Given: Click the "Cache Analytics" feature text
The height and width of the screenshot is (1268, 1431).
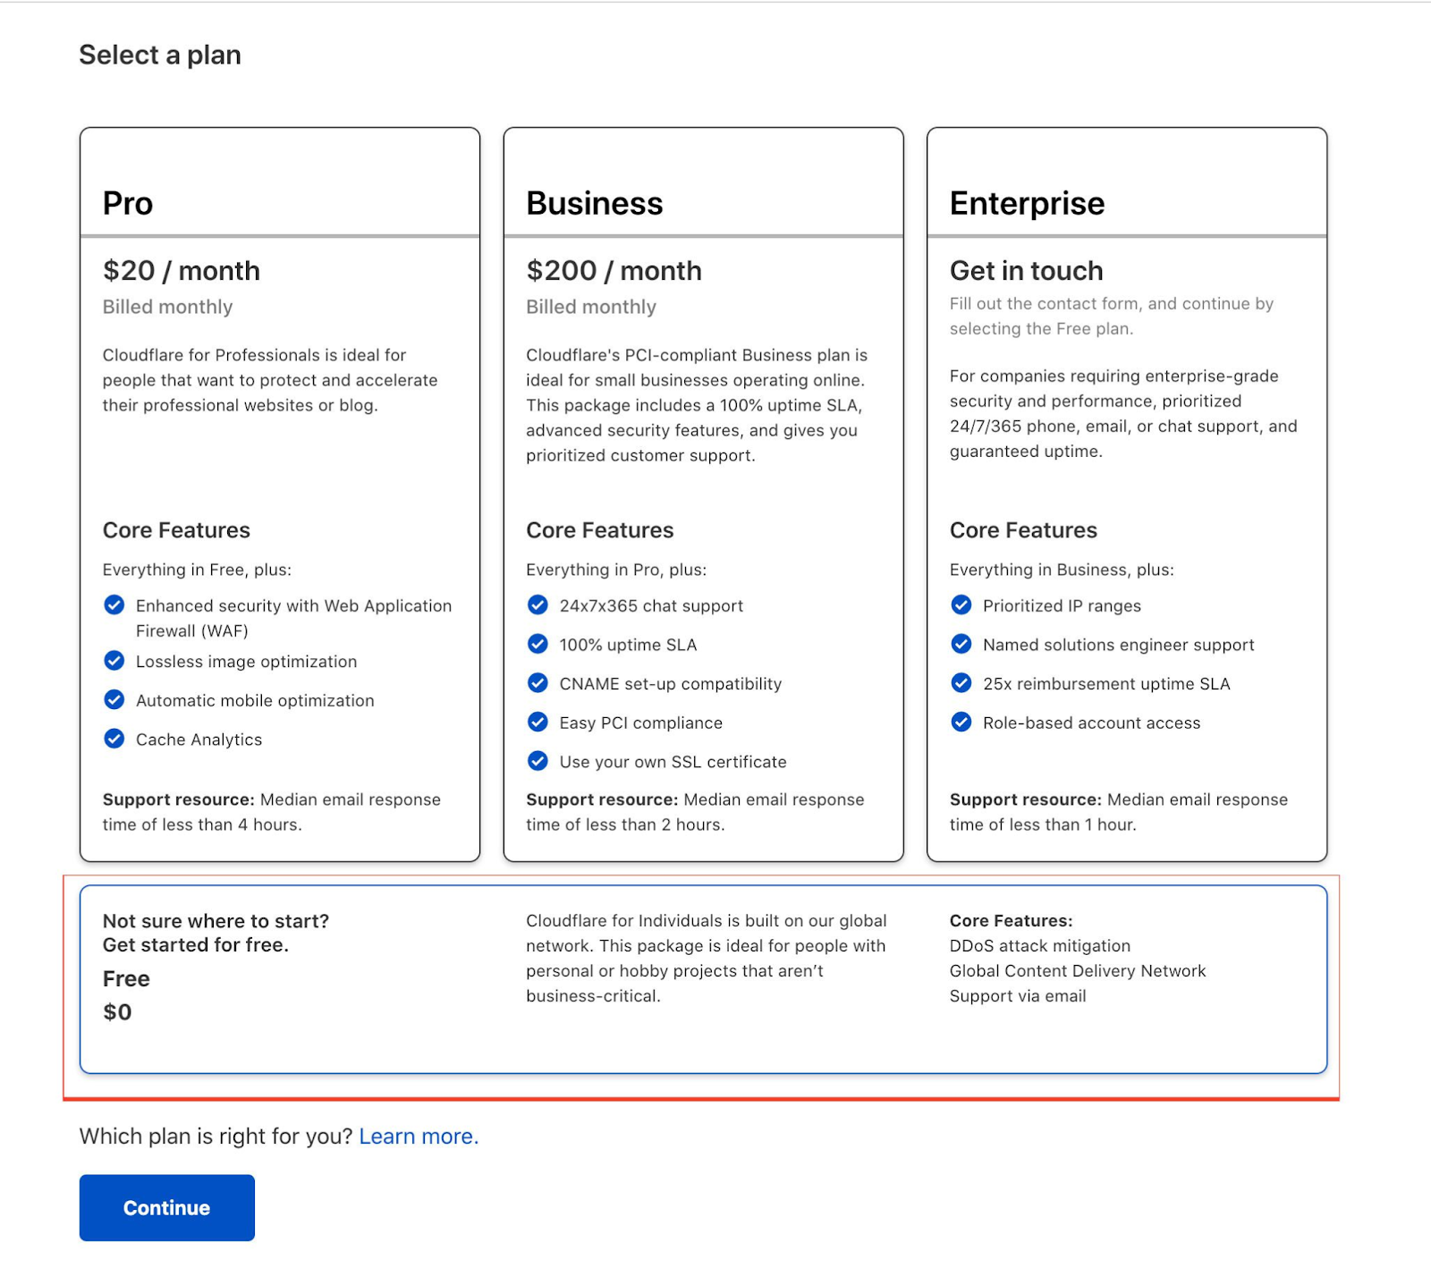Looking at the screenshot, I should [x=199, y=740].
